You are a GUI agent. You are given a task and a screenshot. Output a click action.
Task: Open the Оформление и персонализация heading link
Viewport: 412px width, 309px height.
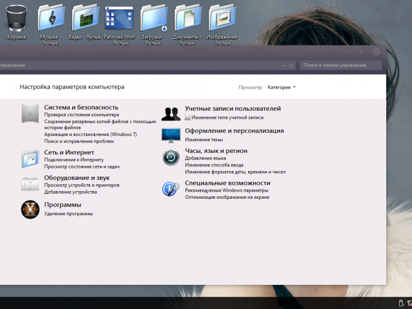coord(234,131)
